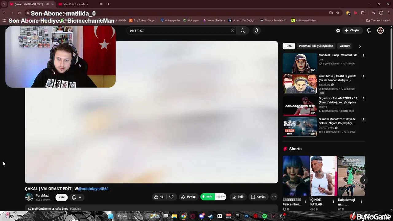
Task: Bookmark this page with star
Action: coord(338,13)
